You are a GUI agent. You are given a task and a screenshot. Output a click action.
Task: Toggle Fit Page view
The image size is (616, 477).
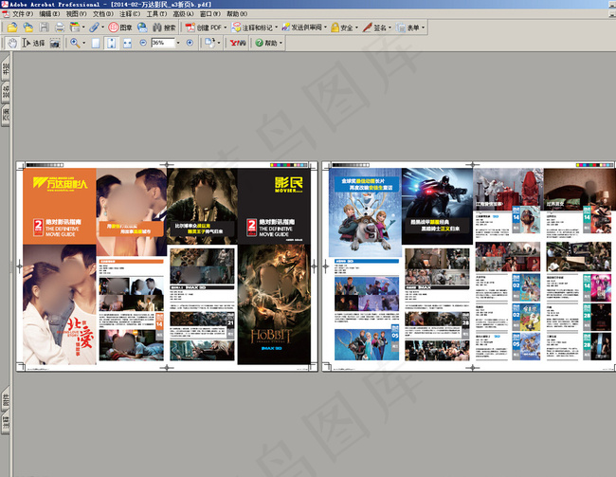tap(112, 43)
